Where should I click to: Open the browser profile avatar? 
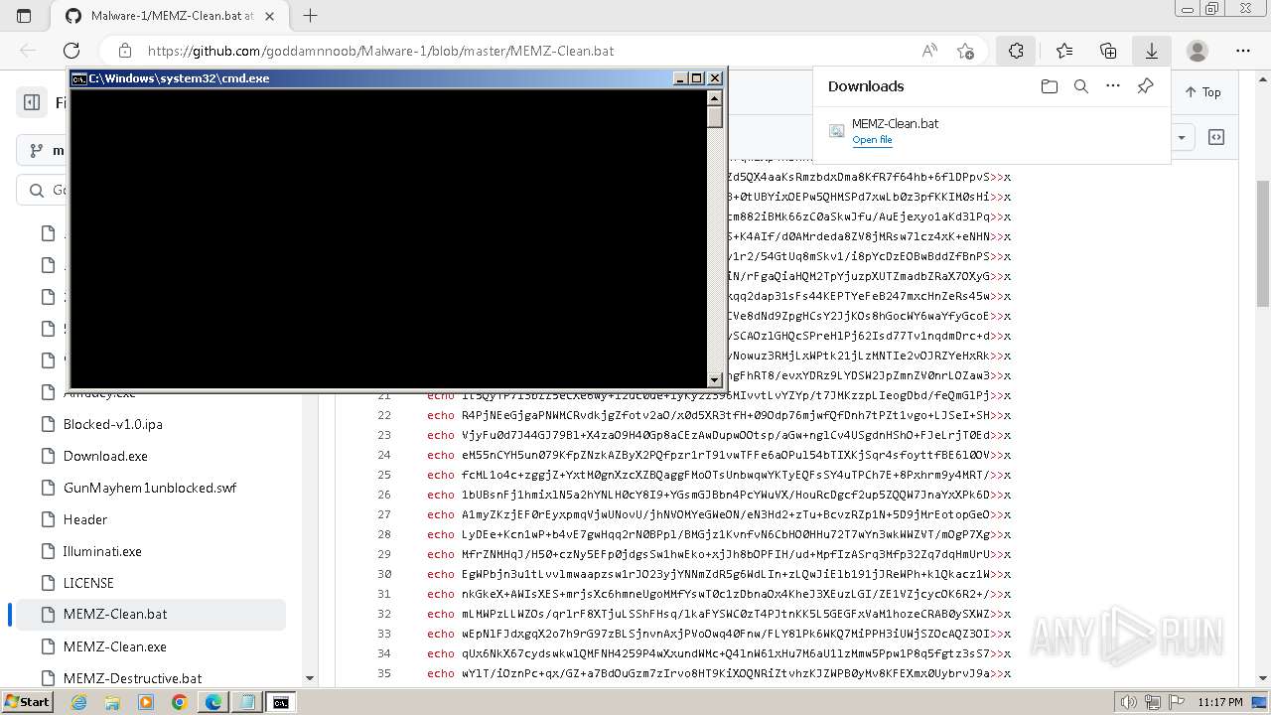point(1198,51)
